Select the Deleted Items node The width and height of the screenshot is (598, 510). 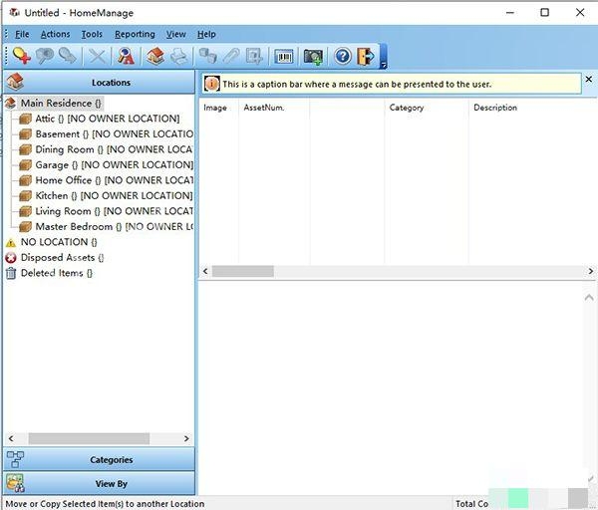pyautogui.click(x=57, y=273)
